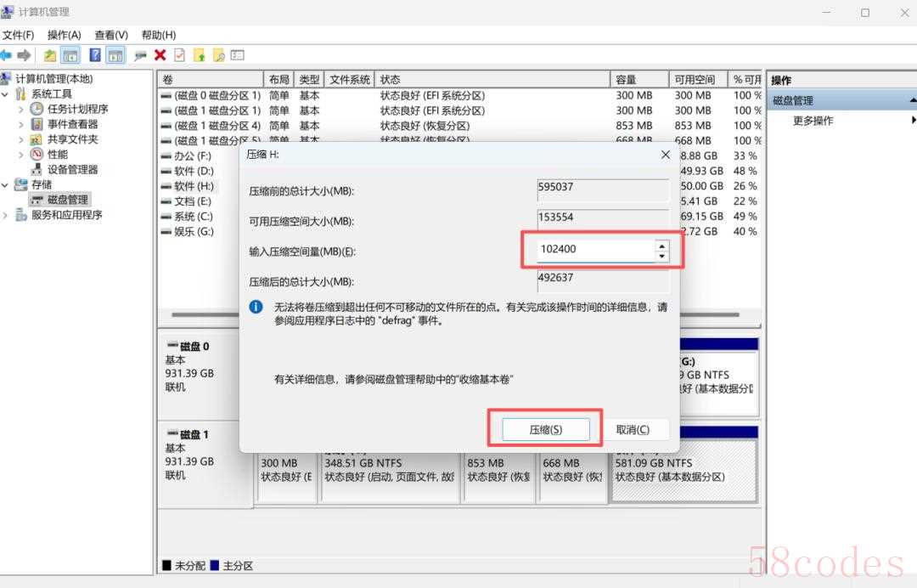917x588 pixels.
Task: Click the 压缩(S) button
Action: 545,430
